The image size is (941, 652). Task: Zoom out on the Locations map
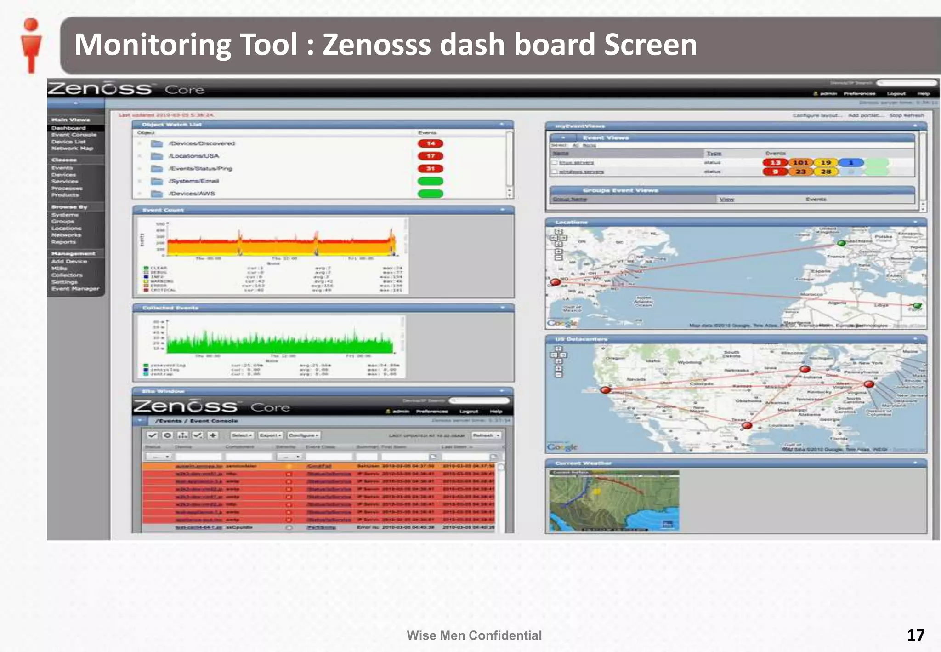tap(558, 258)
